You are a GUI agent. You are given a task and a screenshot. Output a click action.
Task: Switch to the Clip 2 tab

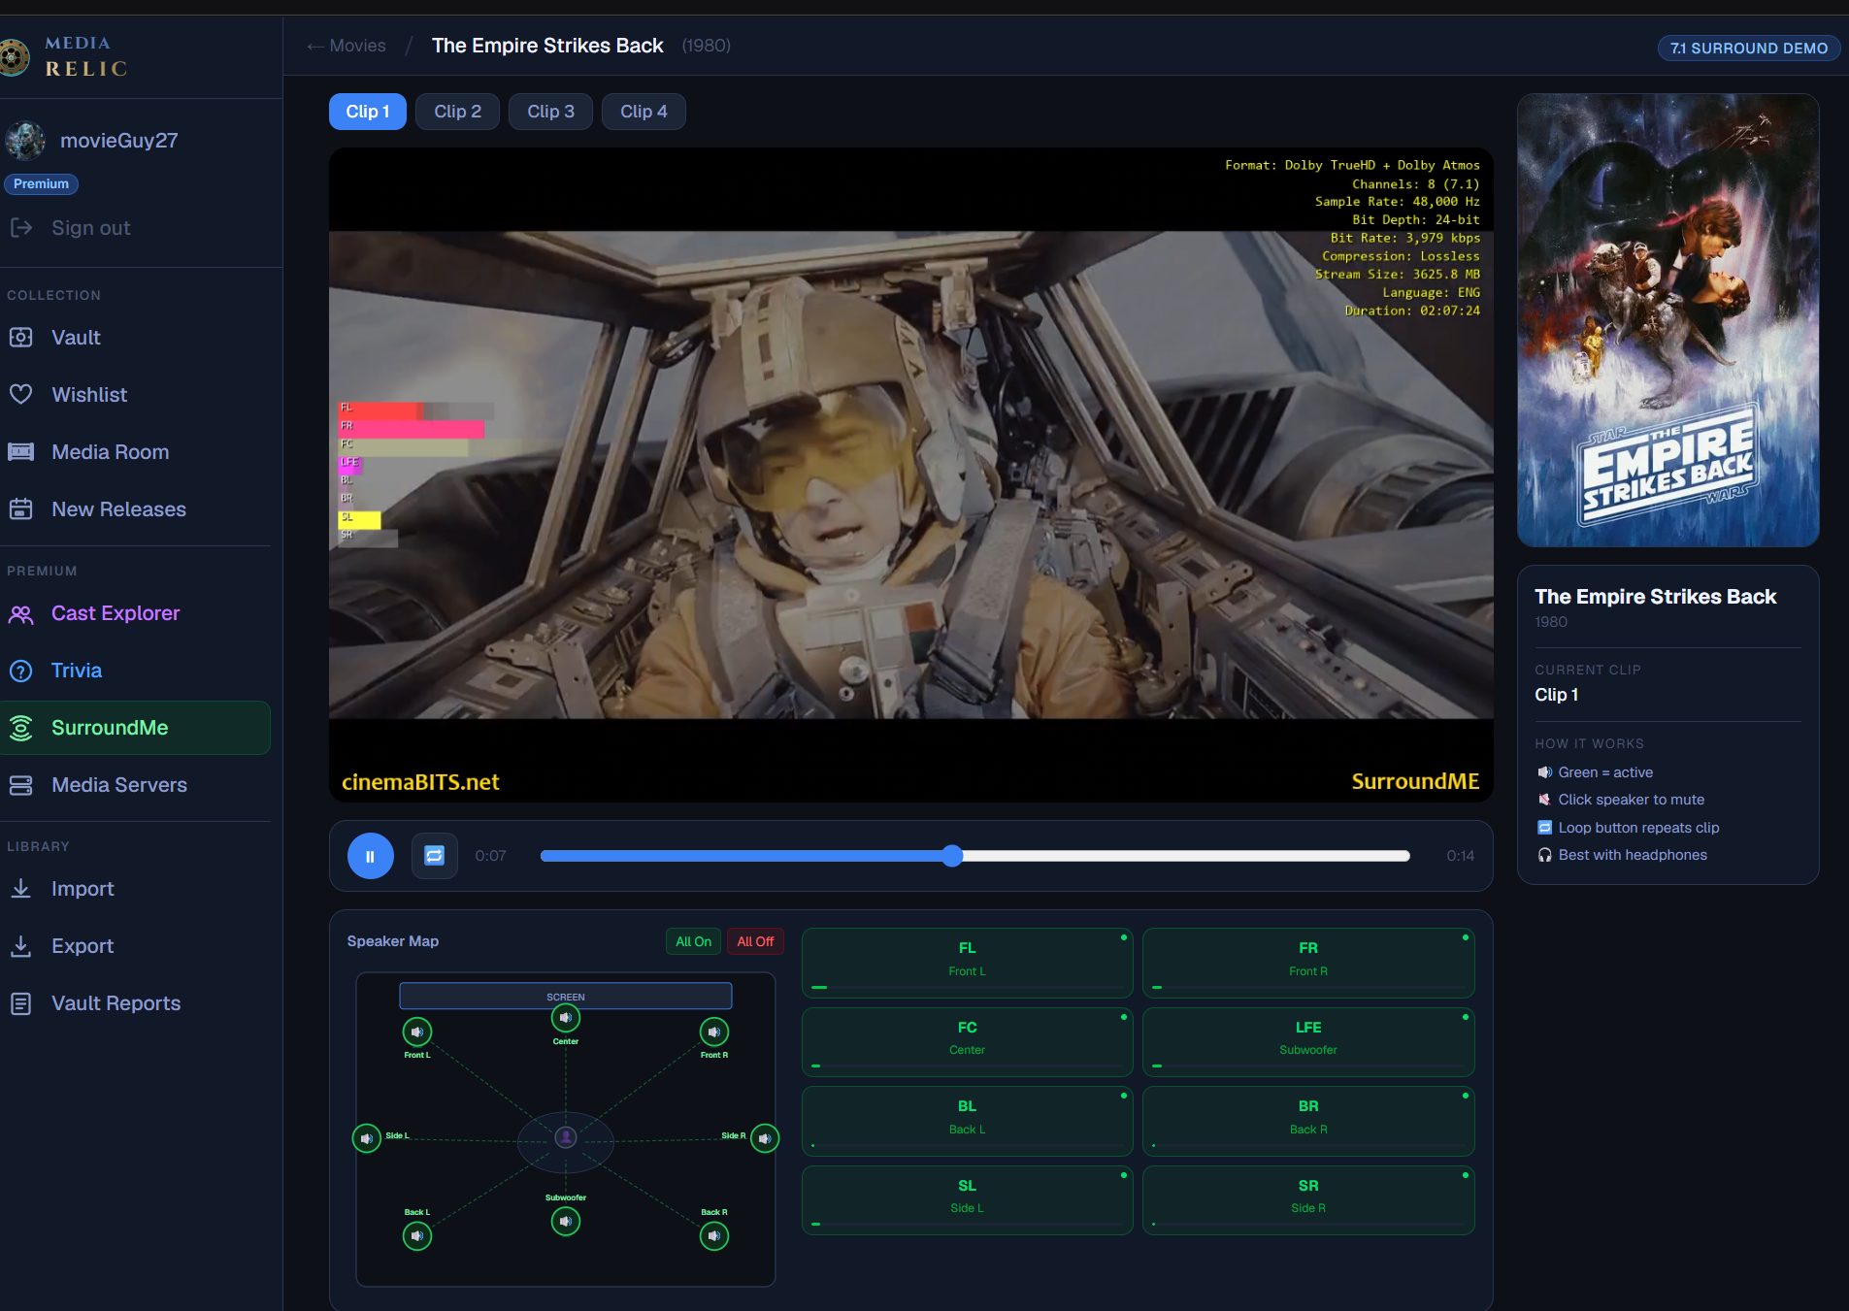click(x=457, y=112)
